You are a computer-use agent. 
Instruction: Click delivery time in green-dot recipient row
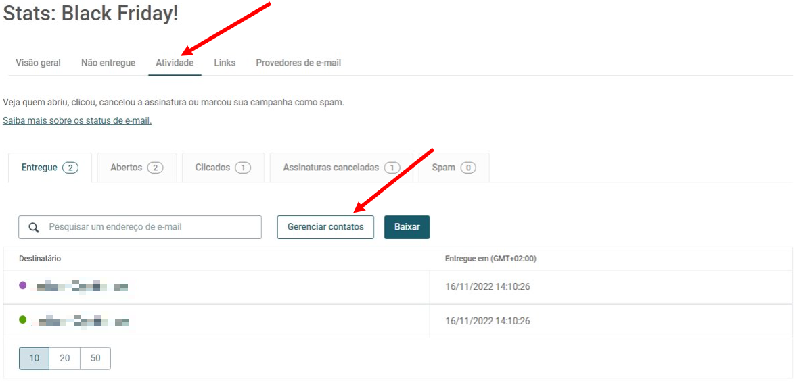tap(488, 321)
